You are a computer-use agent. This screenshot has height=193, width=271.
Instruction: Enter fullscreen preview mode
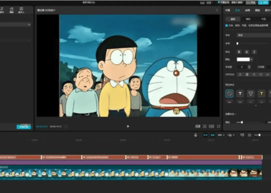click(x=219, y=126)
